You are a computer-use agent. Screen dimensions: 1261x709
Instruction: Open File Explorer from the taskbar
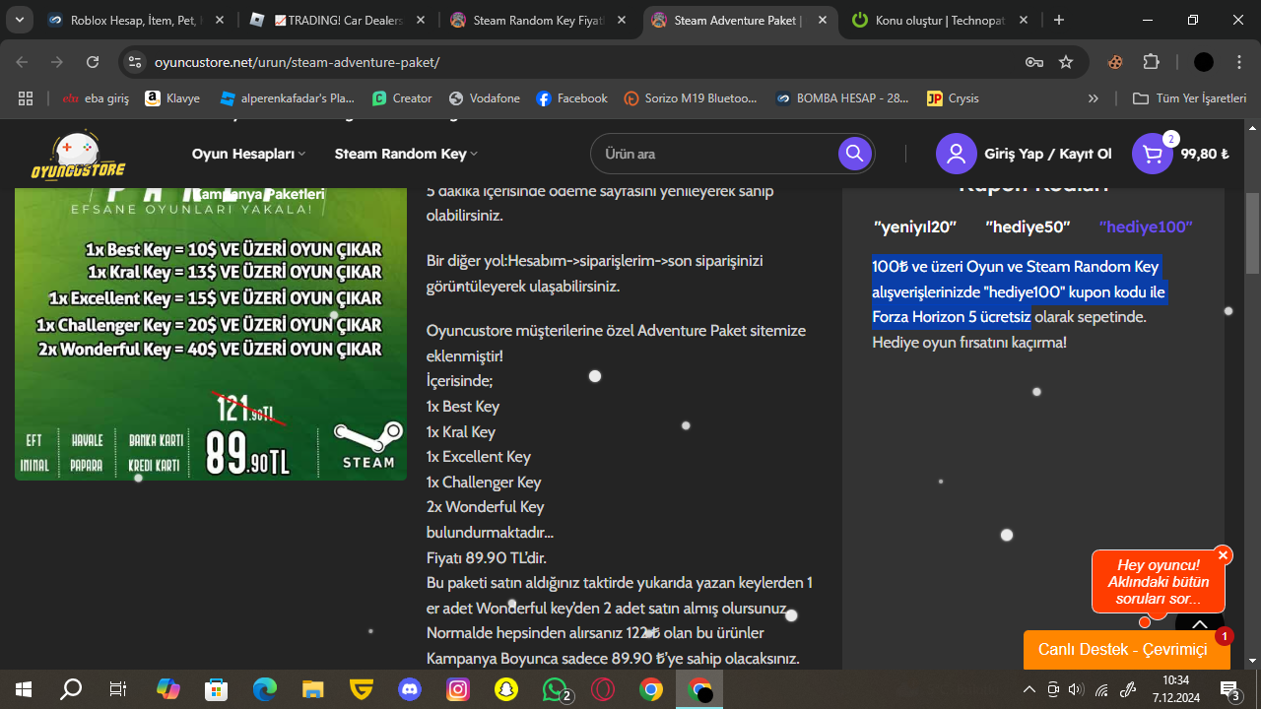(312, 689)
